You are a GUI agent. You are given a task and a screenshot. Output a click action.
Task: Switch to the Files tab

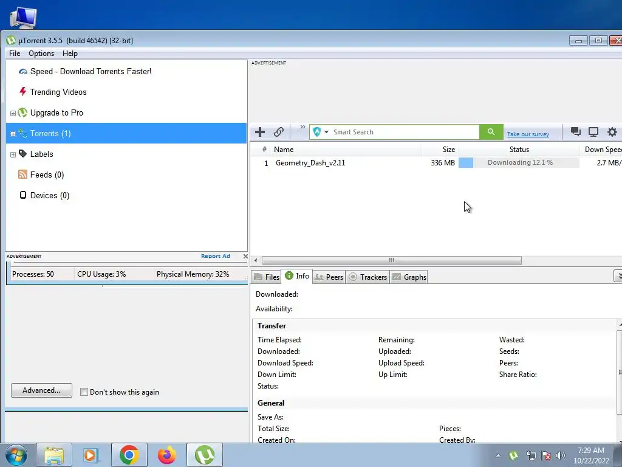pyautogui.click(x=267, y=277)
